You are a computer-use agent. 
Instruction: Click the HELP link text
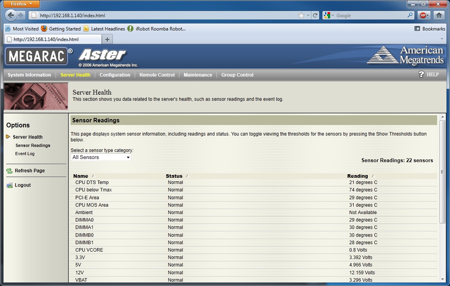point(432,75)
